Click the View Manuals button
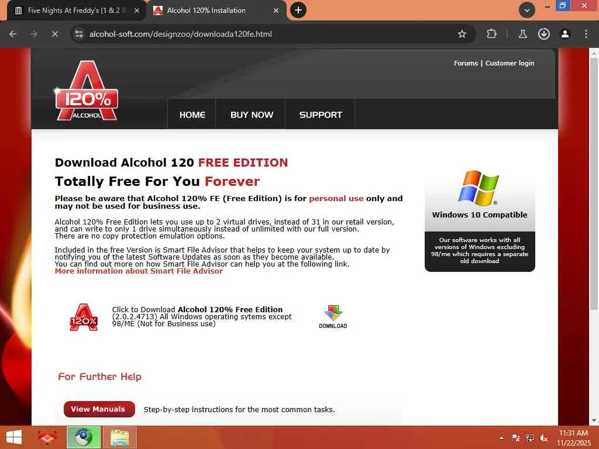Viewport: 599px width, 449px height. click(x=99, y=409)
